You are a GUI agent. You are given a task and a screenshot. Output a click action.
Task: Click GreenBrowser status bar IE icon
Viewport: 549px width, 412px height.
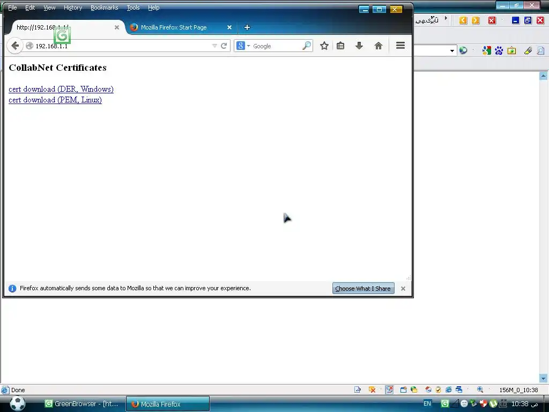click(x=449, y=389)
